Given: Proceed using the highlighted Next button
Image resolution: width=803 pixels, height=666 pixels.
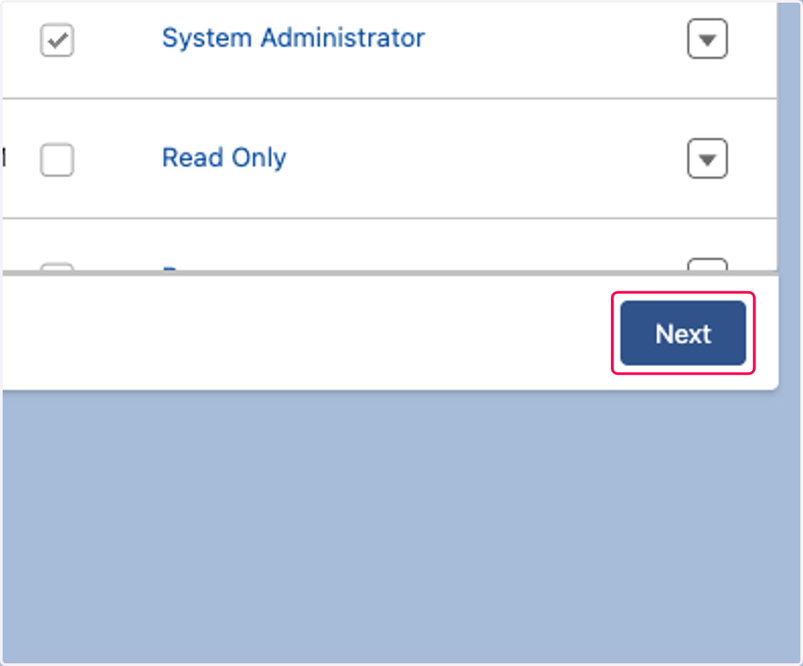Looking at the screenshot, I should [x=683, y=333].
